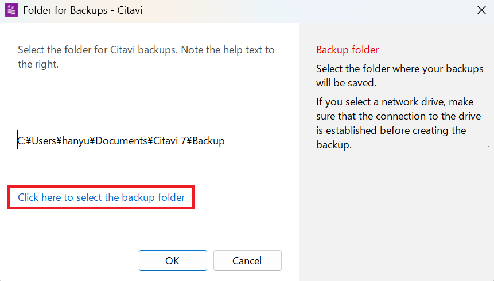Click the word Documents in the path

(121, 141)
